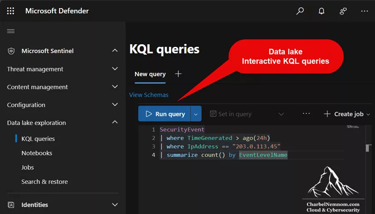Open query toolbar more actions ellipsis
The height and width of the screenshot is (214, 375).
click(x=306, y=113)
